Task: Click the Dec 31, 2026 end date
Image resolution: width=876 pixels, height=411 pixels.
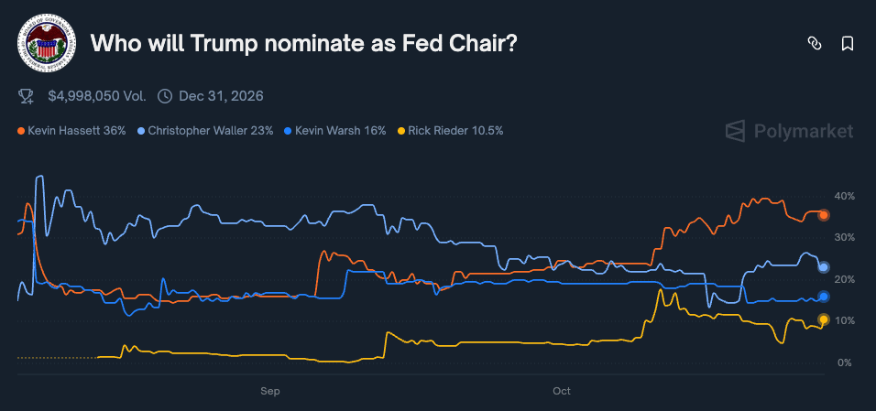Action: coord(222,95)
